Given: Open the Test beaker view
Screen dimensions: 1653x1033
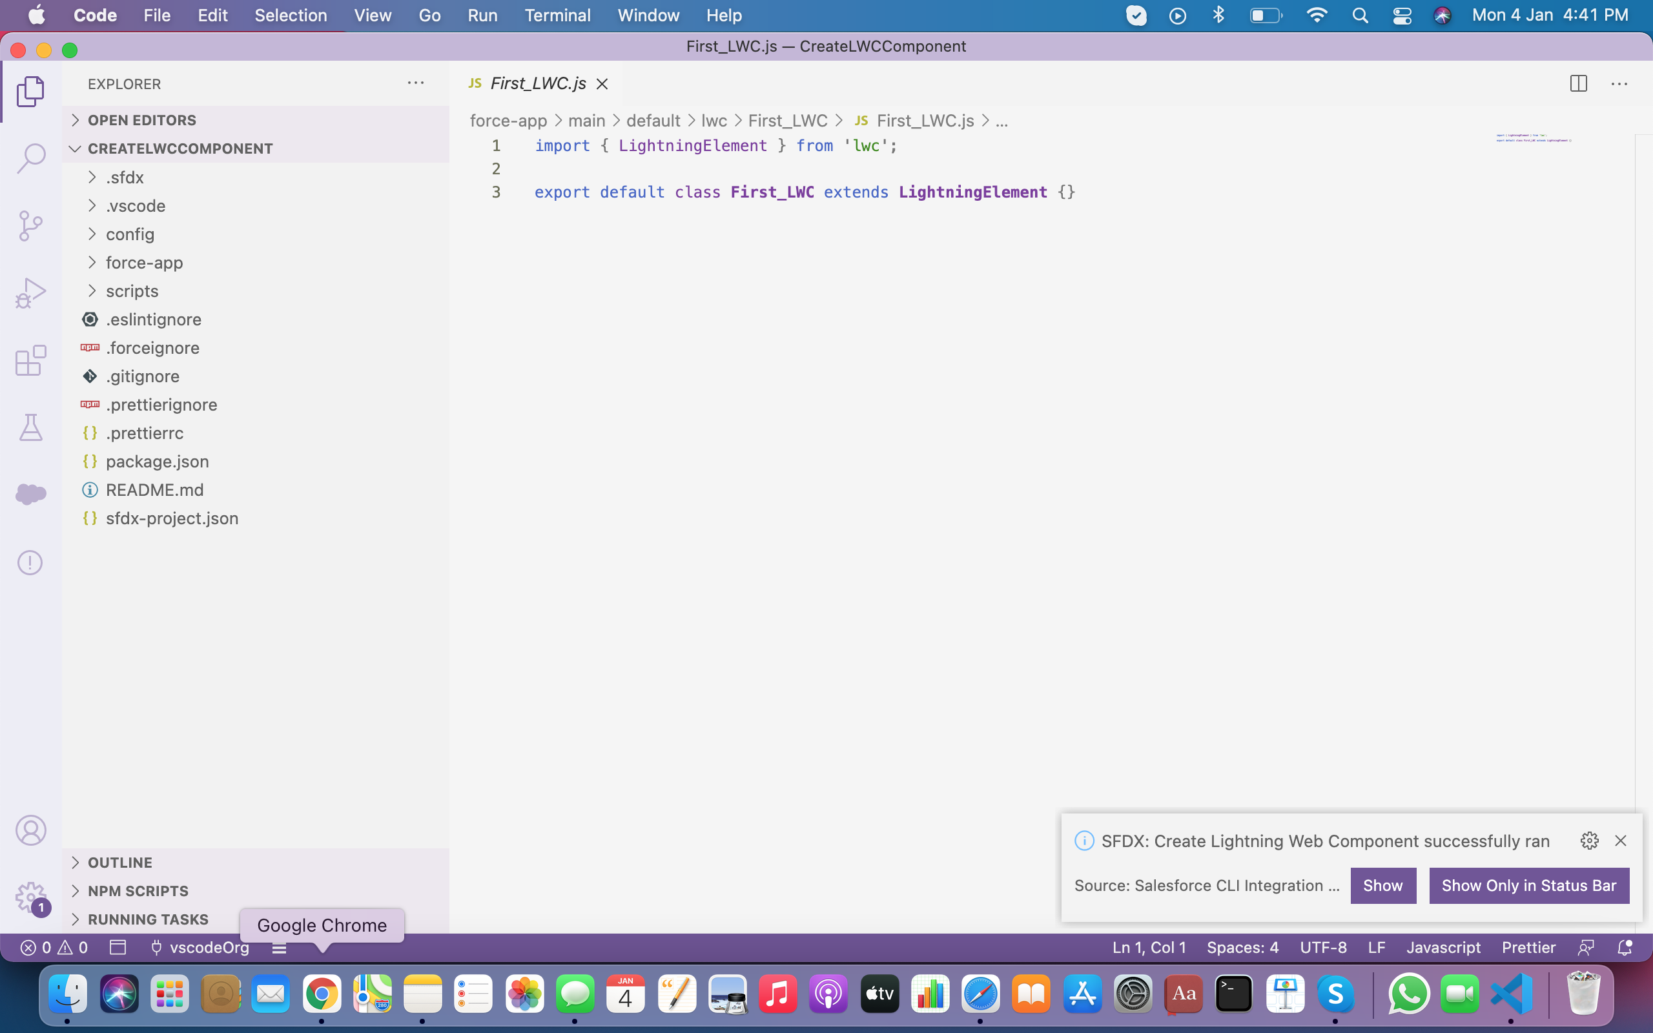Looking at the screenshot, I should 31,427.
